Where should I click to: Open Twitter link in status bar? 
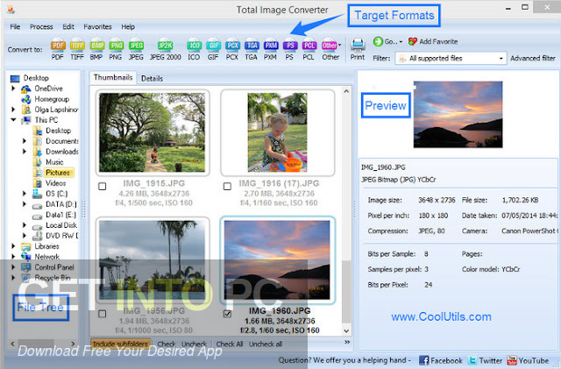(486, 360)
